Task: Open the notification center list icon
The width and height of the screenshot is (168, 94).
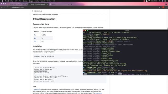Action: (165, 1)
